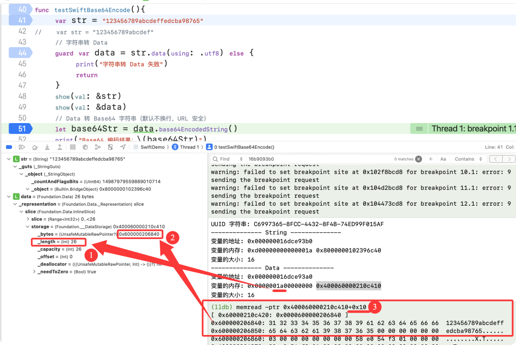Open the Find mode dropdown
The height and width of the screenshot is (345, 516).
[x=241, y=159]
